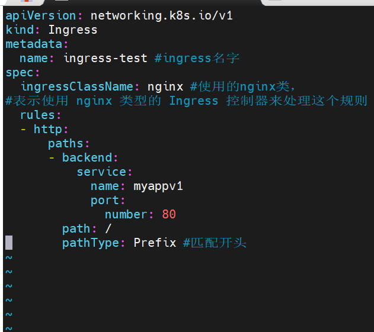Click the 'service:' key
374x332 pixels.
[104, 172]
